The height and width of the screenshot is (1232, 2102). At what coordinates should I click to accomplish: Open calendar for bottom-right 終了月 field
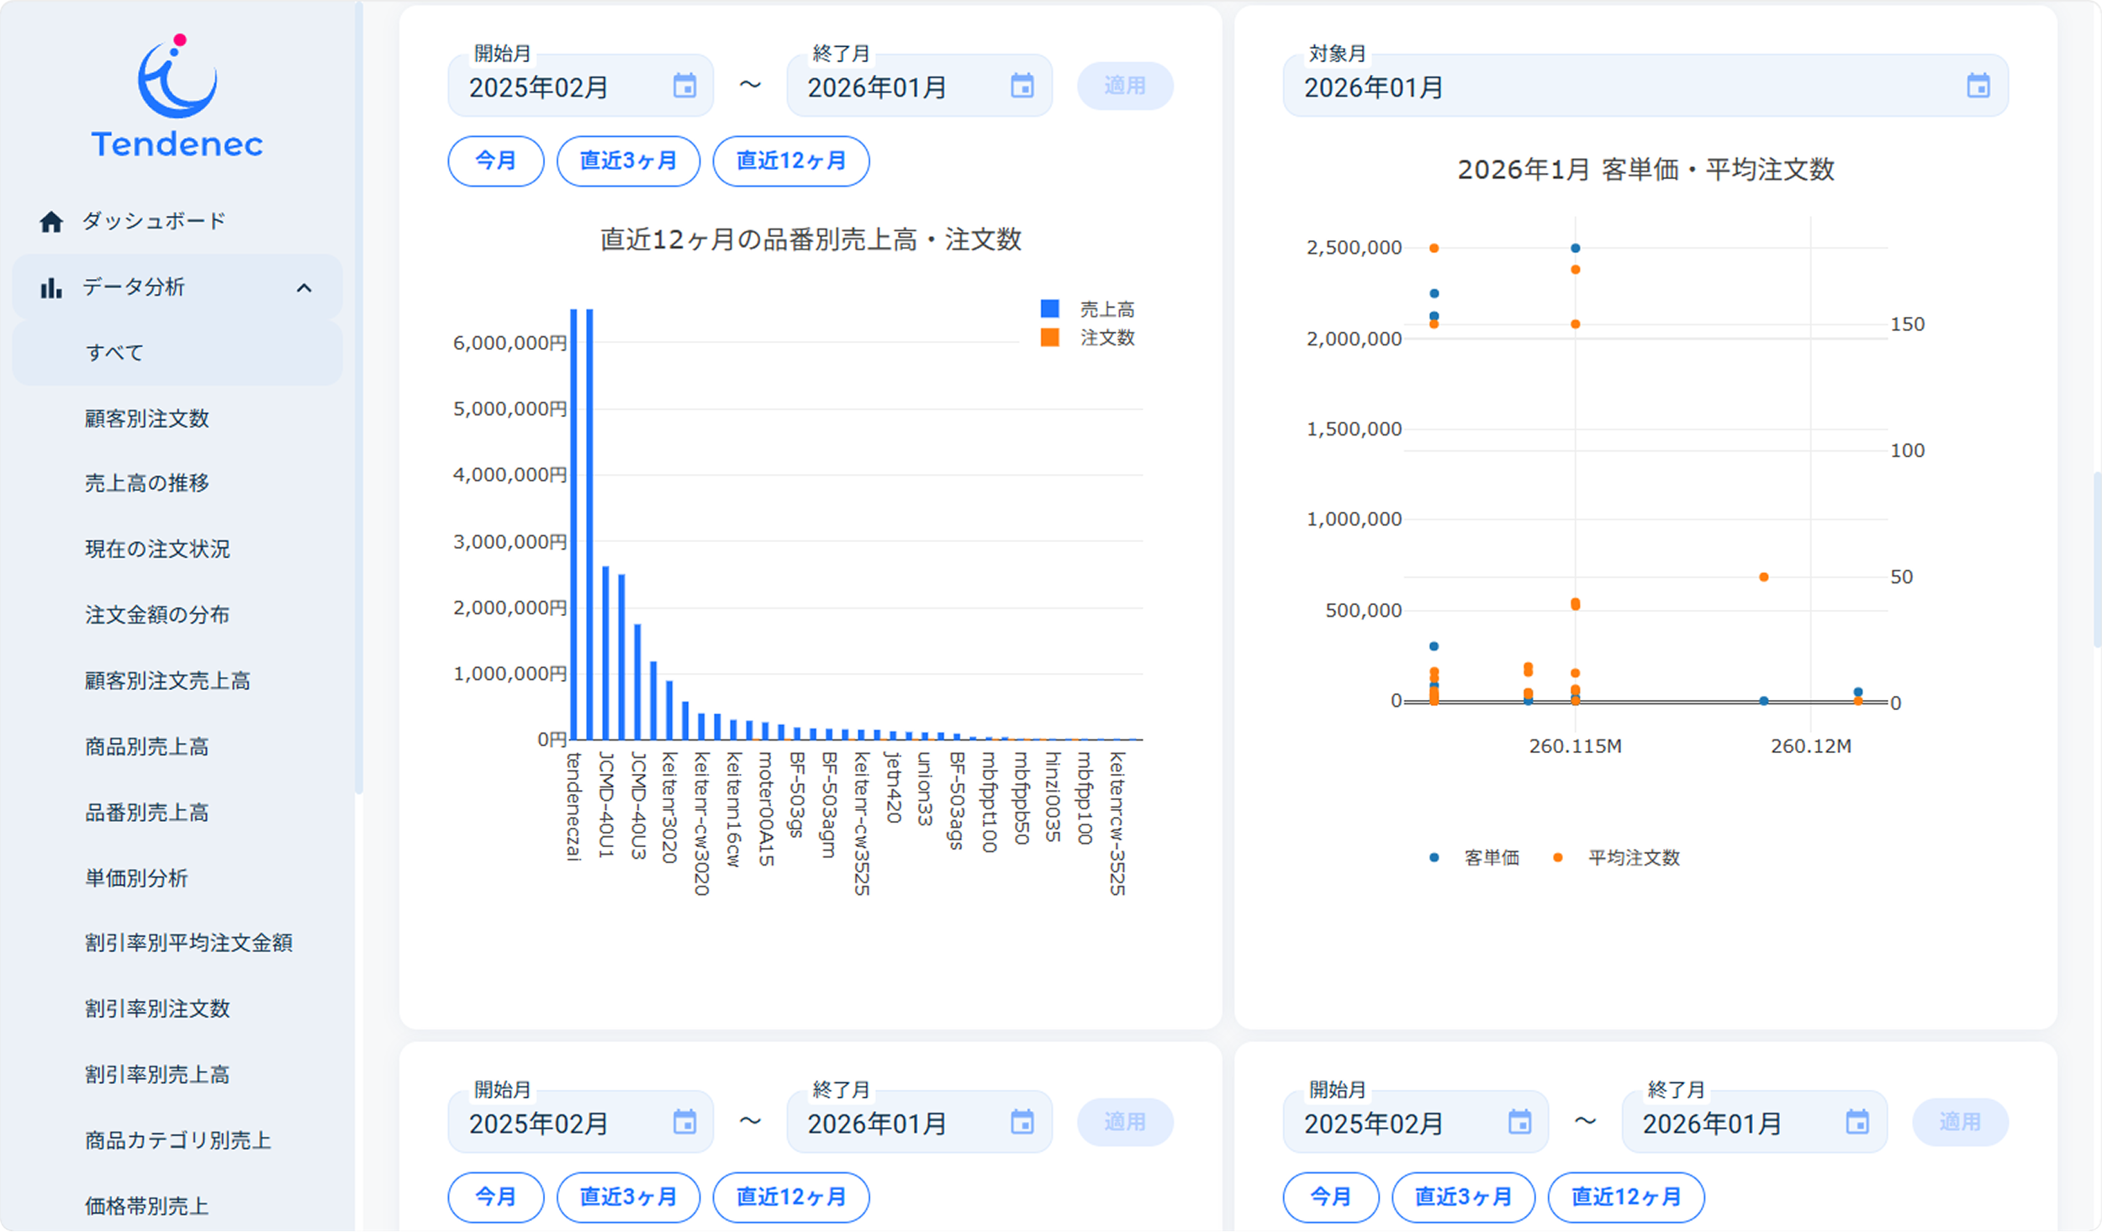[x=1856, y=1122]
